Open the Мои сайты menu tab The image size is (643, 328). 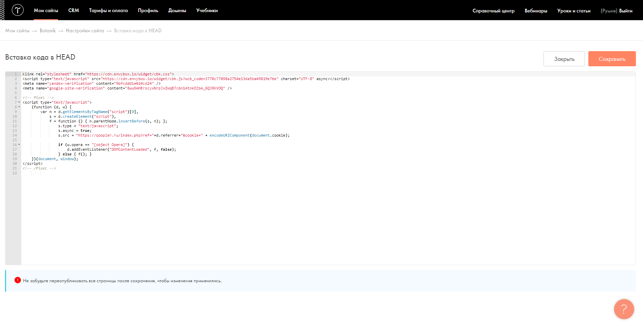(46, 10)
